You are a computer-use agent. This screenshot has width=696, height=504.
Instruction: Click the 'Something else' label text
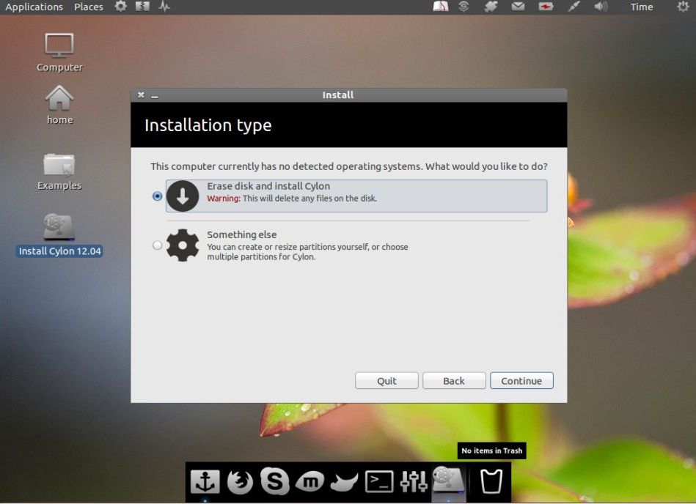click(x=242, y=234)
